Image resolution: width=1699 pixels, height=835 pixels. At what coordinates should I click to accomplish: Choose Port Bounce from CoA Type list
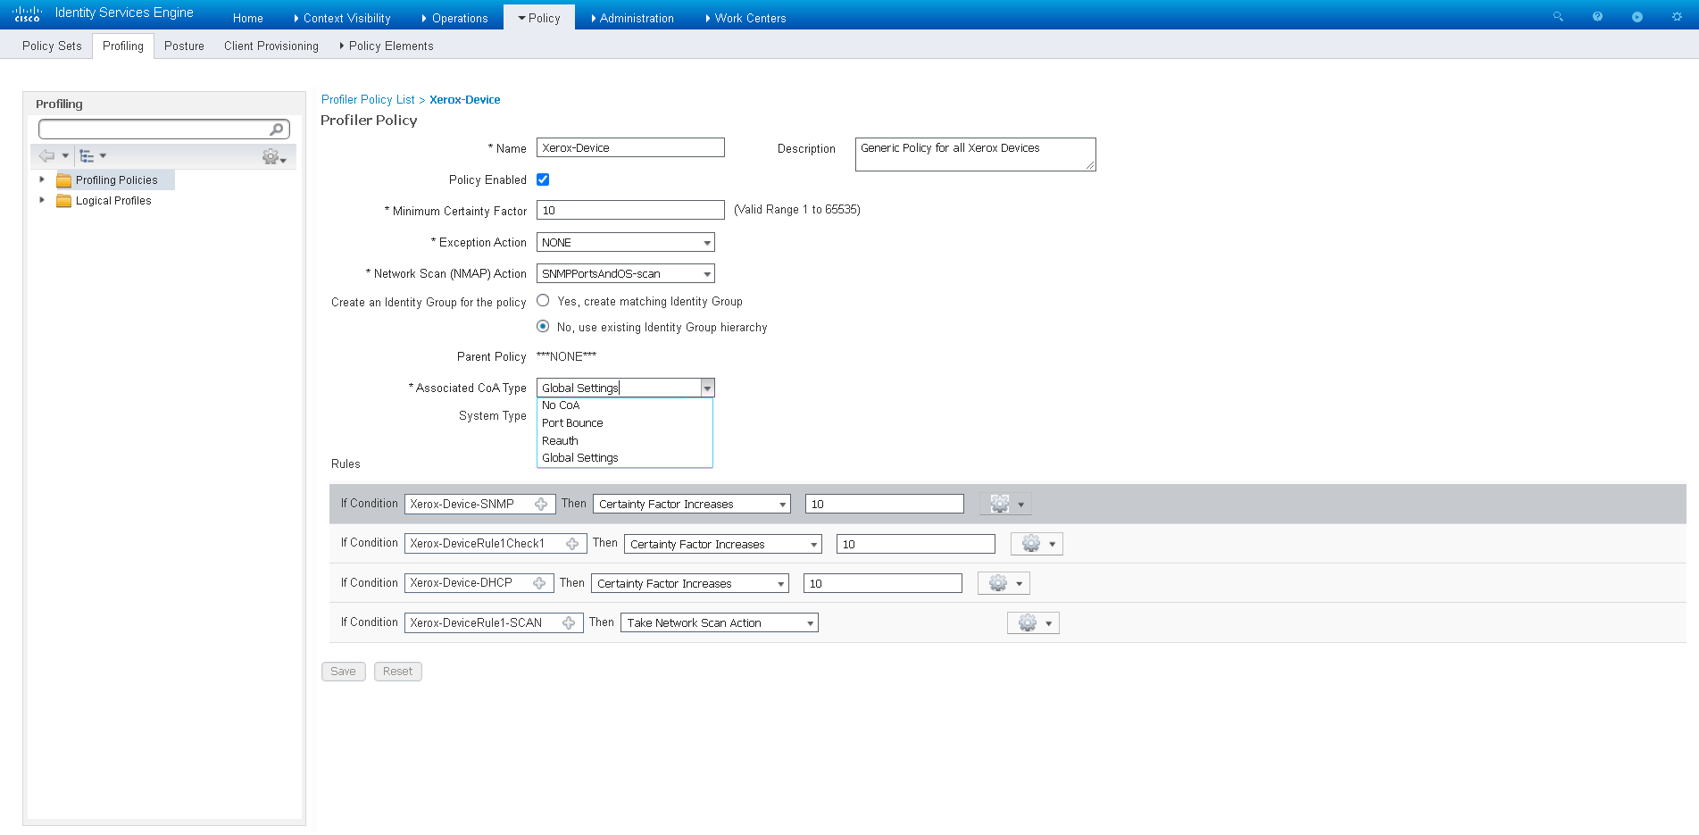tap(572, 423)
